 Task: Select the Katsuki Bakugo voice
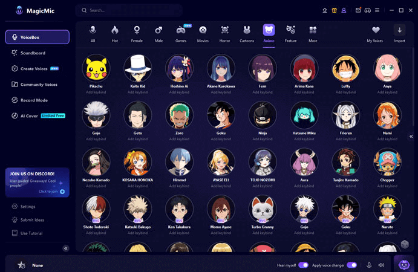pos(137,209)
